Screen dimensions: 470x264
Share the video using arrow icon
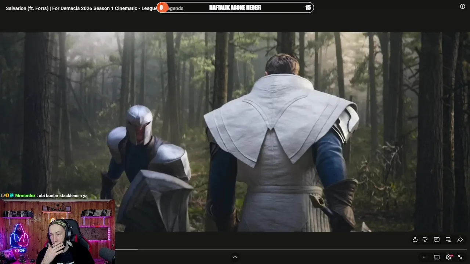click(460, 239)
